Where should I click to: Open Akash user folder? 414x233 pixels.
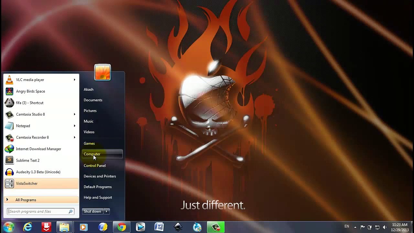[89, 89]
